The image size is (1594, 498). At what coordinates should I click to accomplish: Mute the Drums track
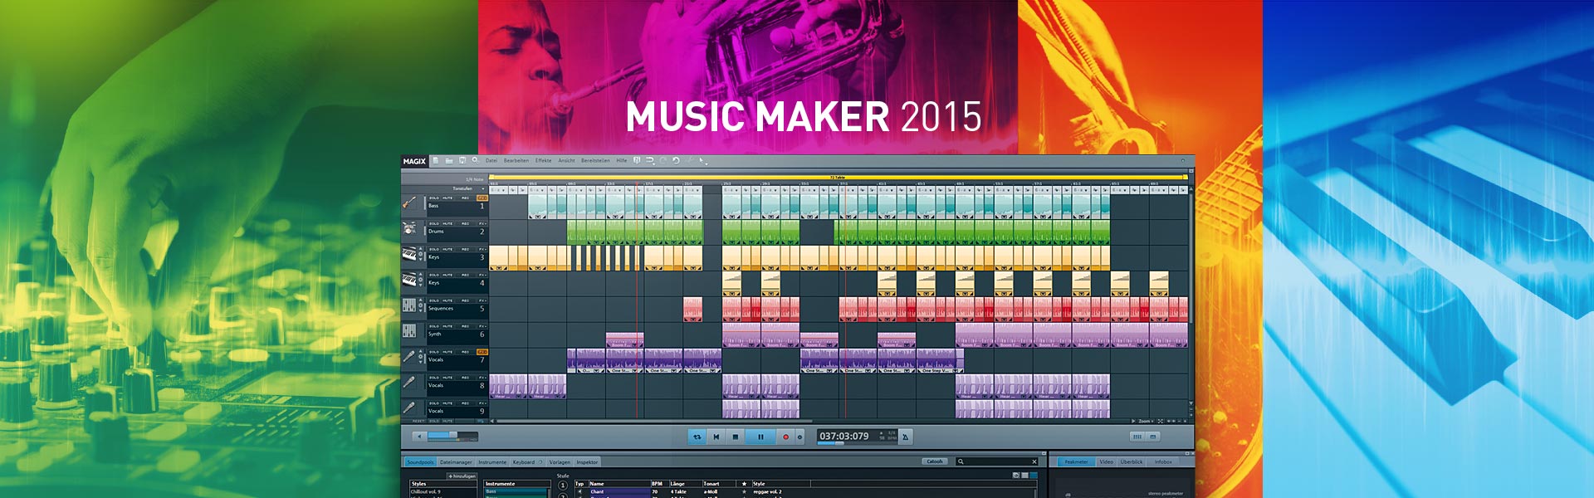447,223
